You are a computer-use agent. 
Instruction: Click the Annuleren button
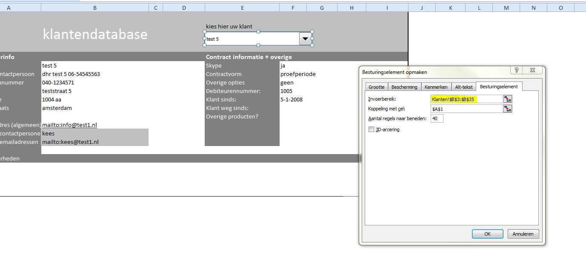pos(523,234)
